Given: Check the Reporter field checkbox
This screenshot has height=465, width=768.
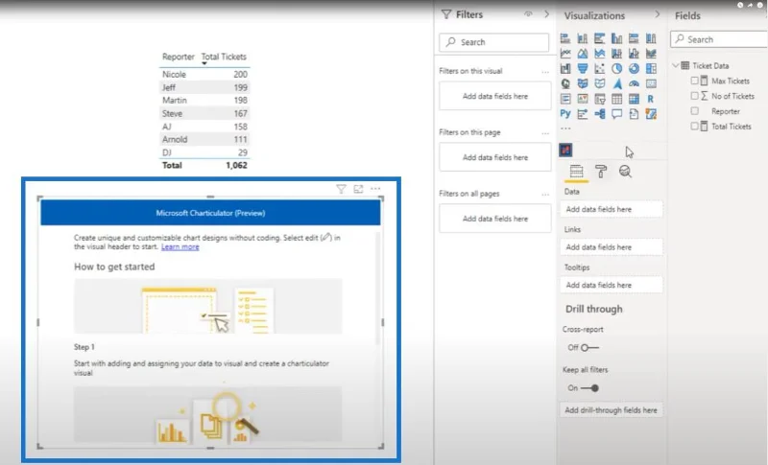Looking at the screenshot, I should (694, 111).
